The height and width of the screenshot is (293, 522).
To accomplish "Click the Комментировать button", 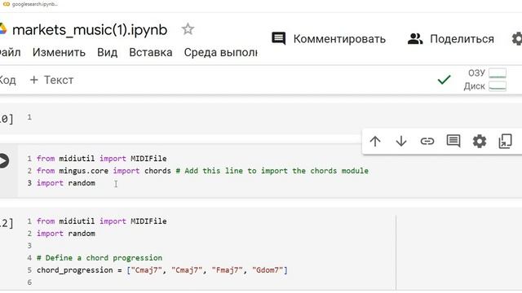I will click(x=329, y=39).
